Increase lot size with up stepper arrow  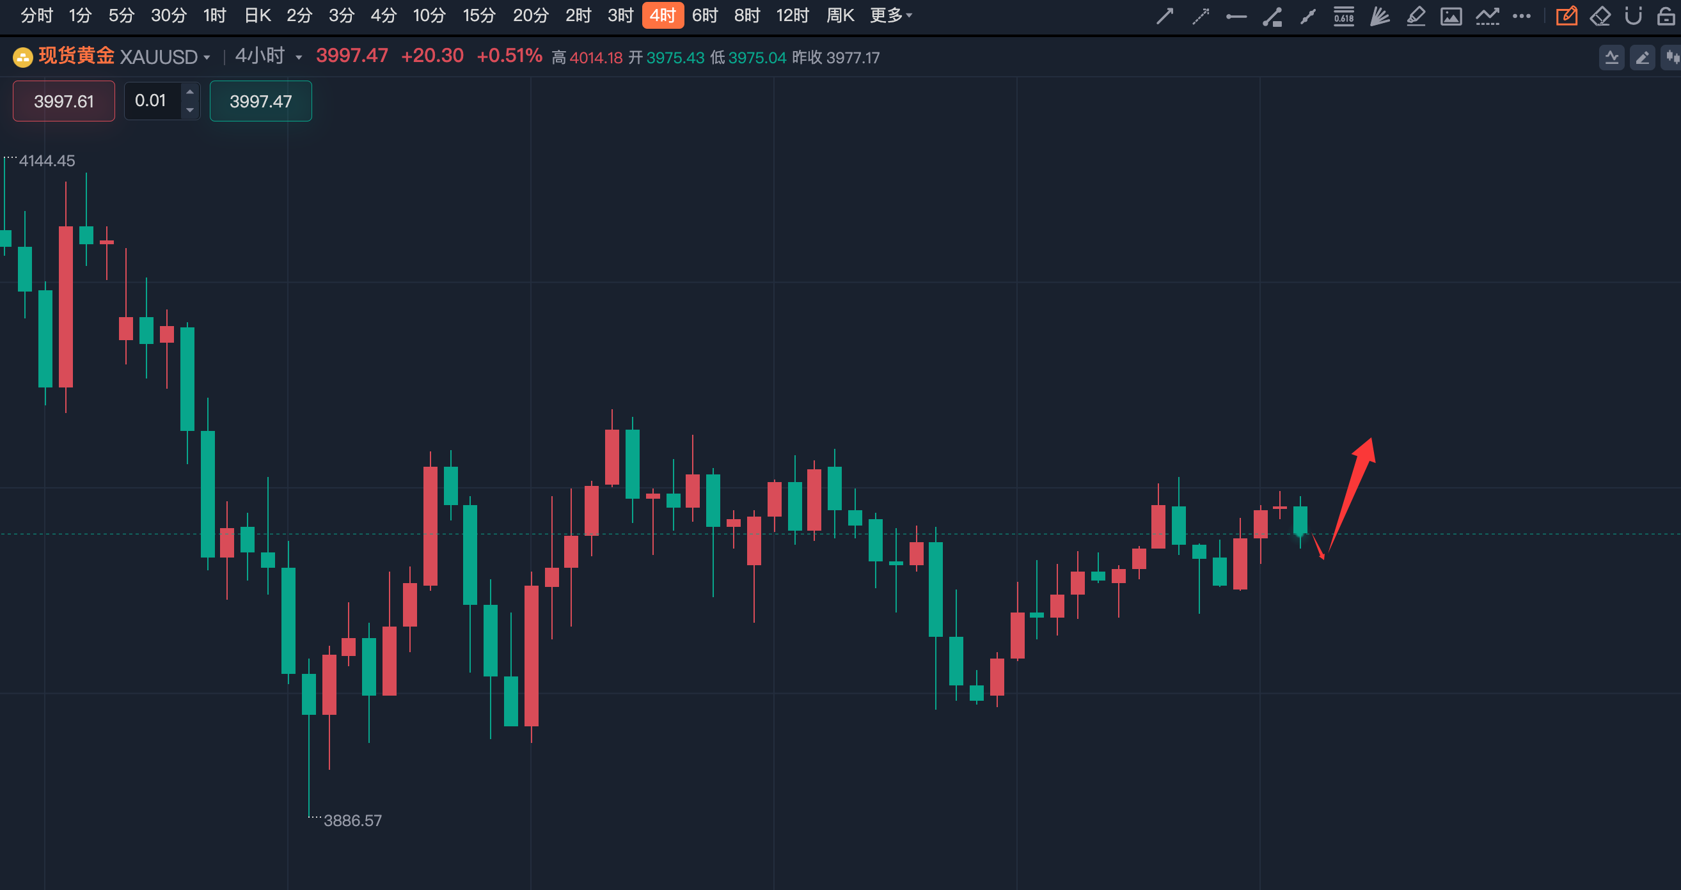[x=190, y=92]
